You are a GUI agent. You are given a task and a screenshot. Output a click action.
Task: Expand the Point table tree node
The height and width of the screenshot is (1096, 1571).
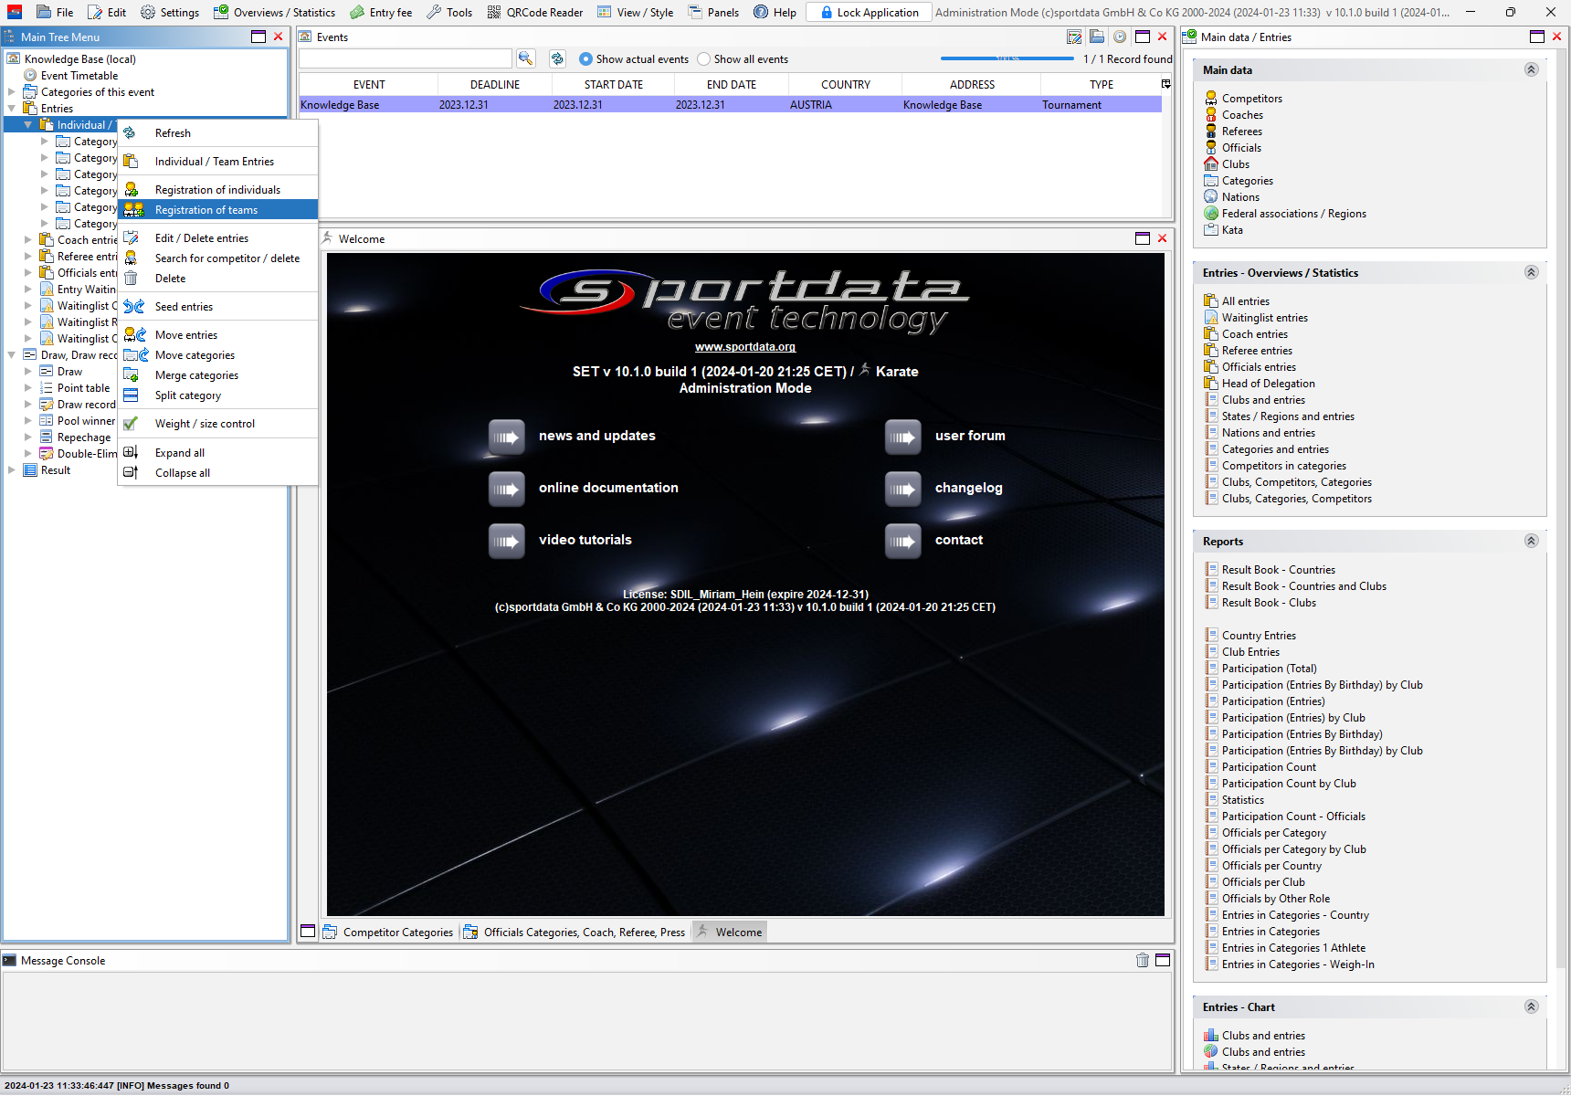point(28,388)
